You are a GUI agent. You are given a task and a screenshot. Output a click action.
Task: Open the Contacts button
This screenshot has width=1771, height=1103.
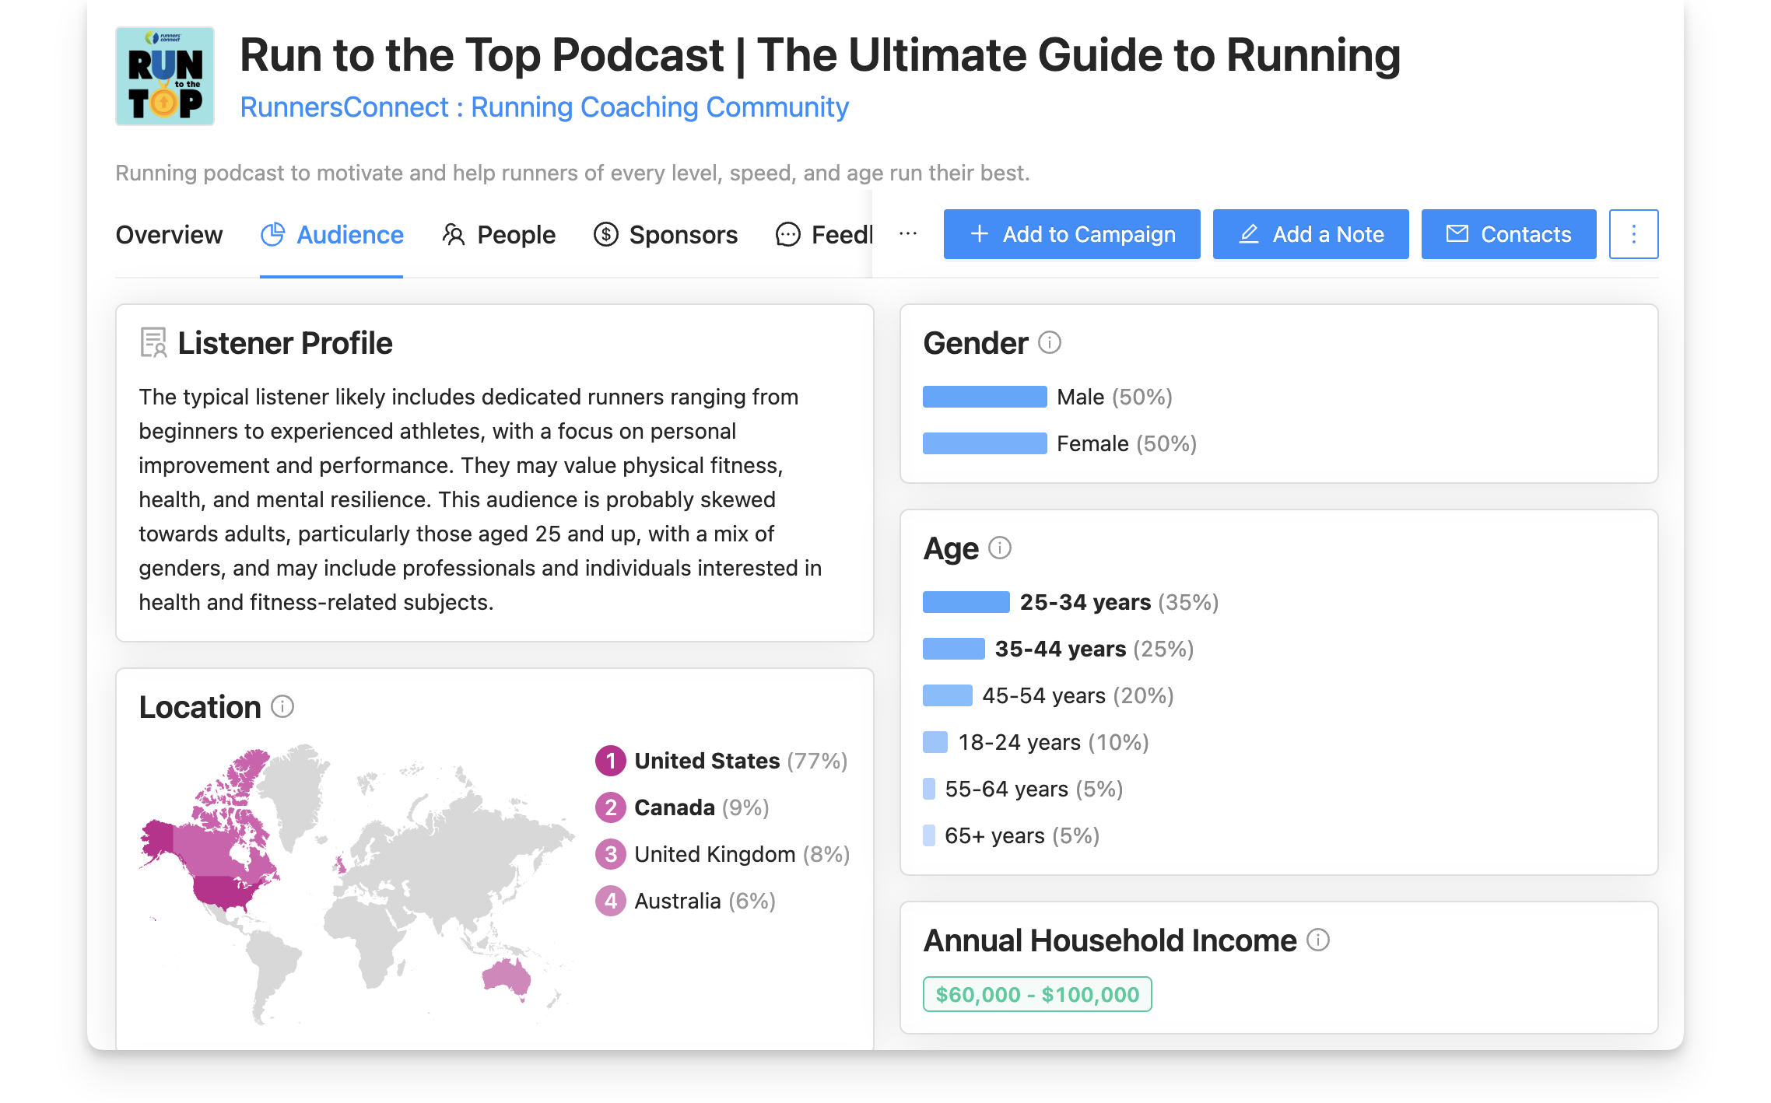coord(1508,234)
